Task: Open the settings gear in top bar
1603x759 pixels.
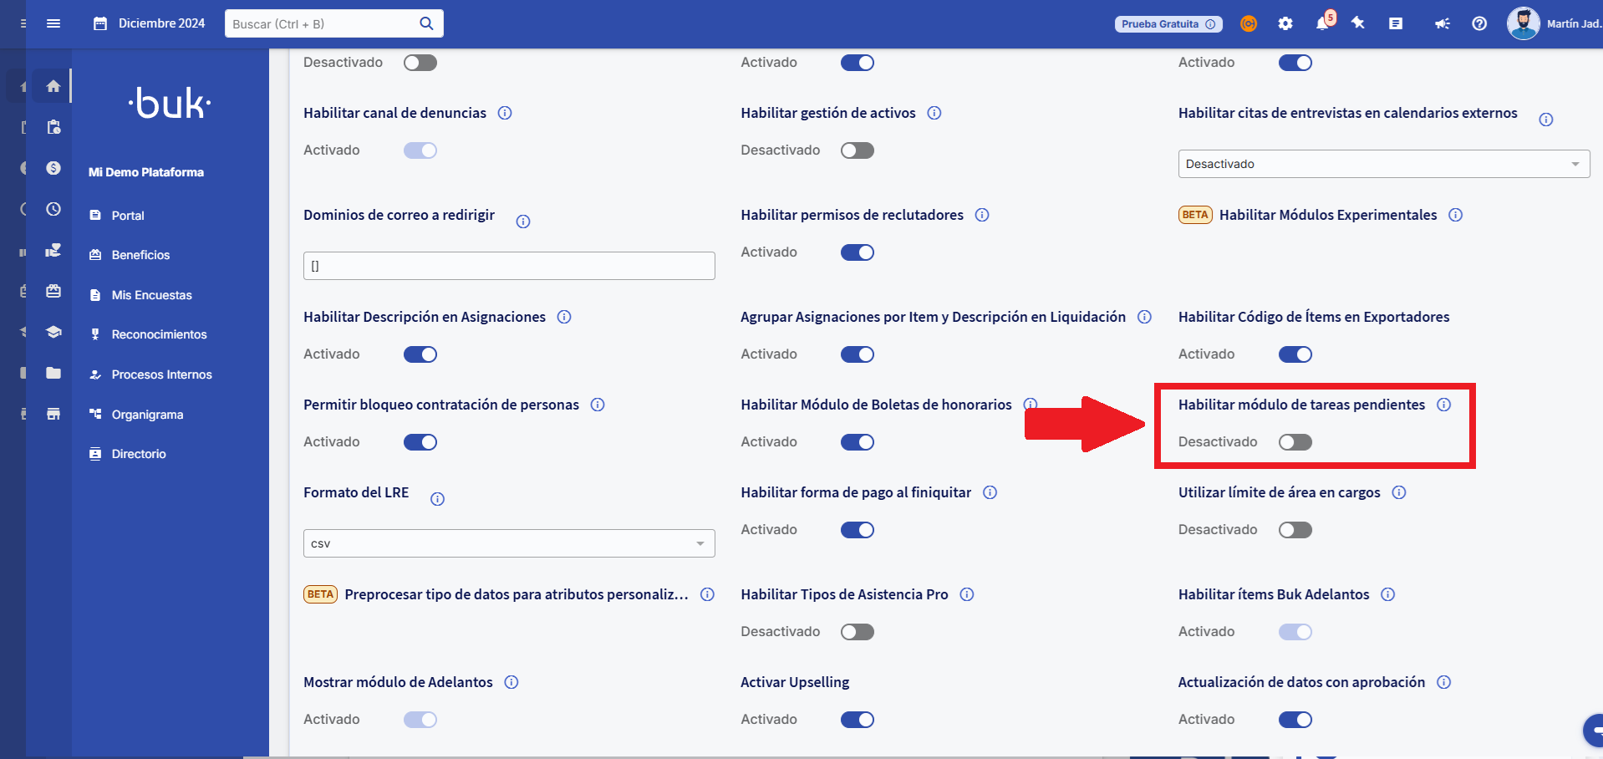Action: click(x=1286, y=23)
